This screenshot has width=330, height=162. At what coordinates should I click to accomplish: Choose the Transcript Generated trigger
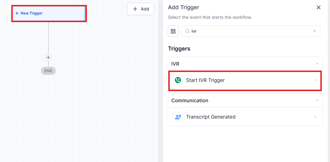[x=211, y=117]
